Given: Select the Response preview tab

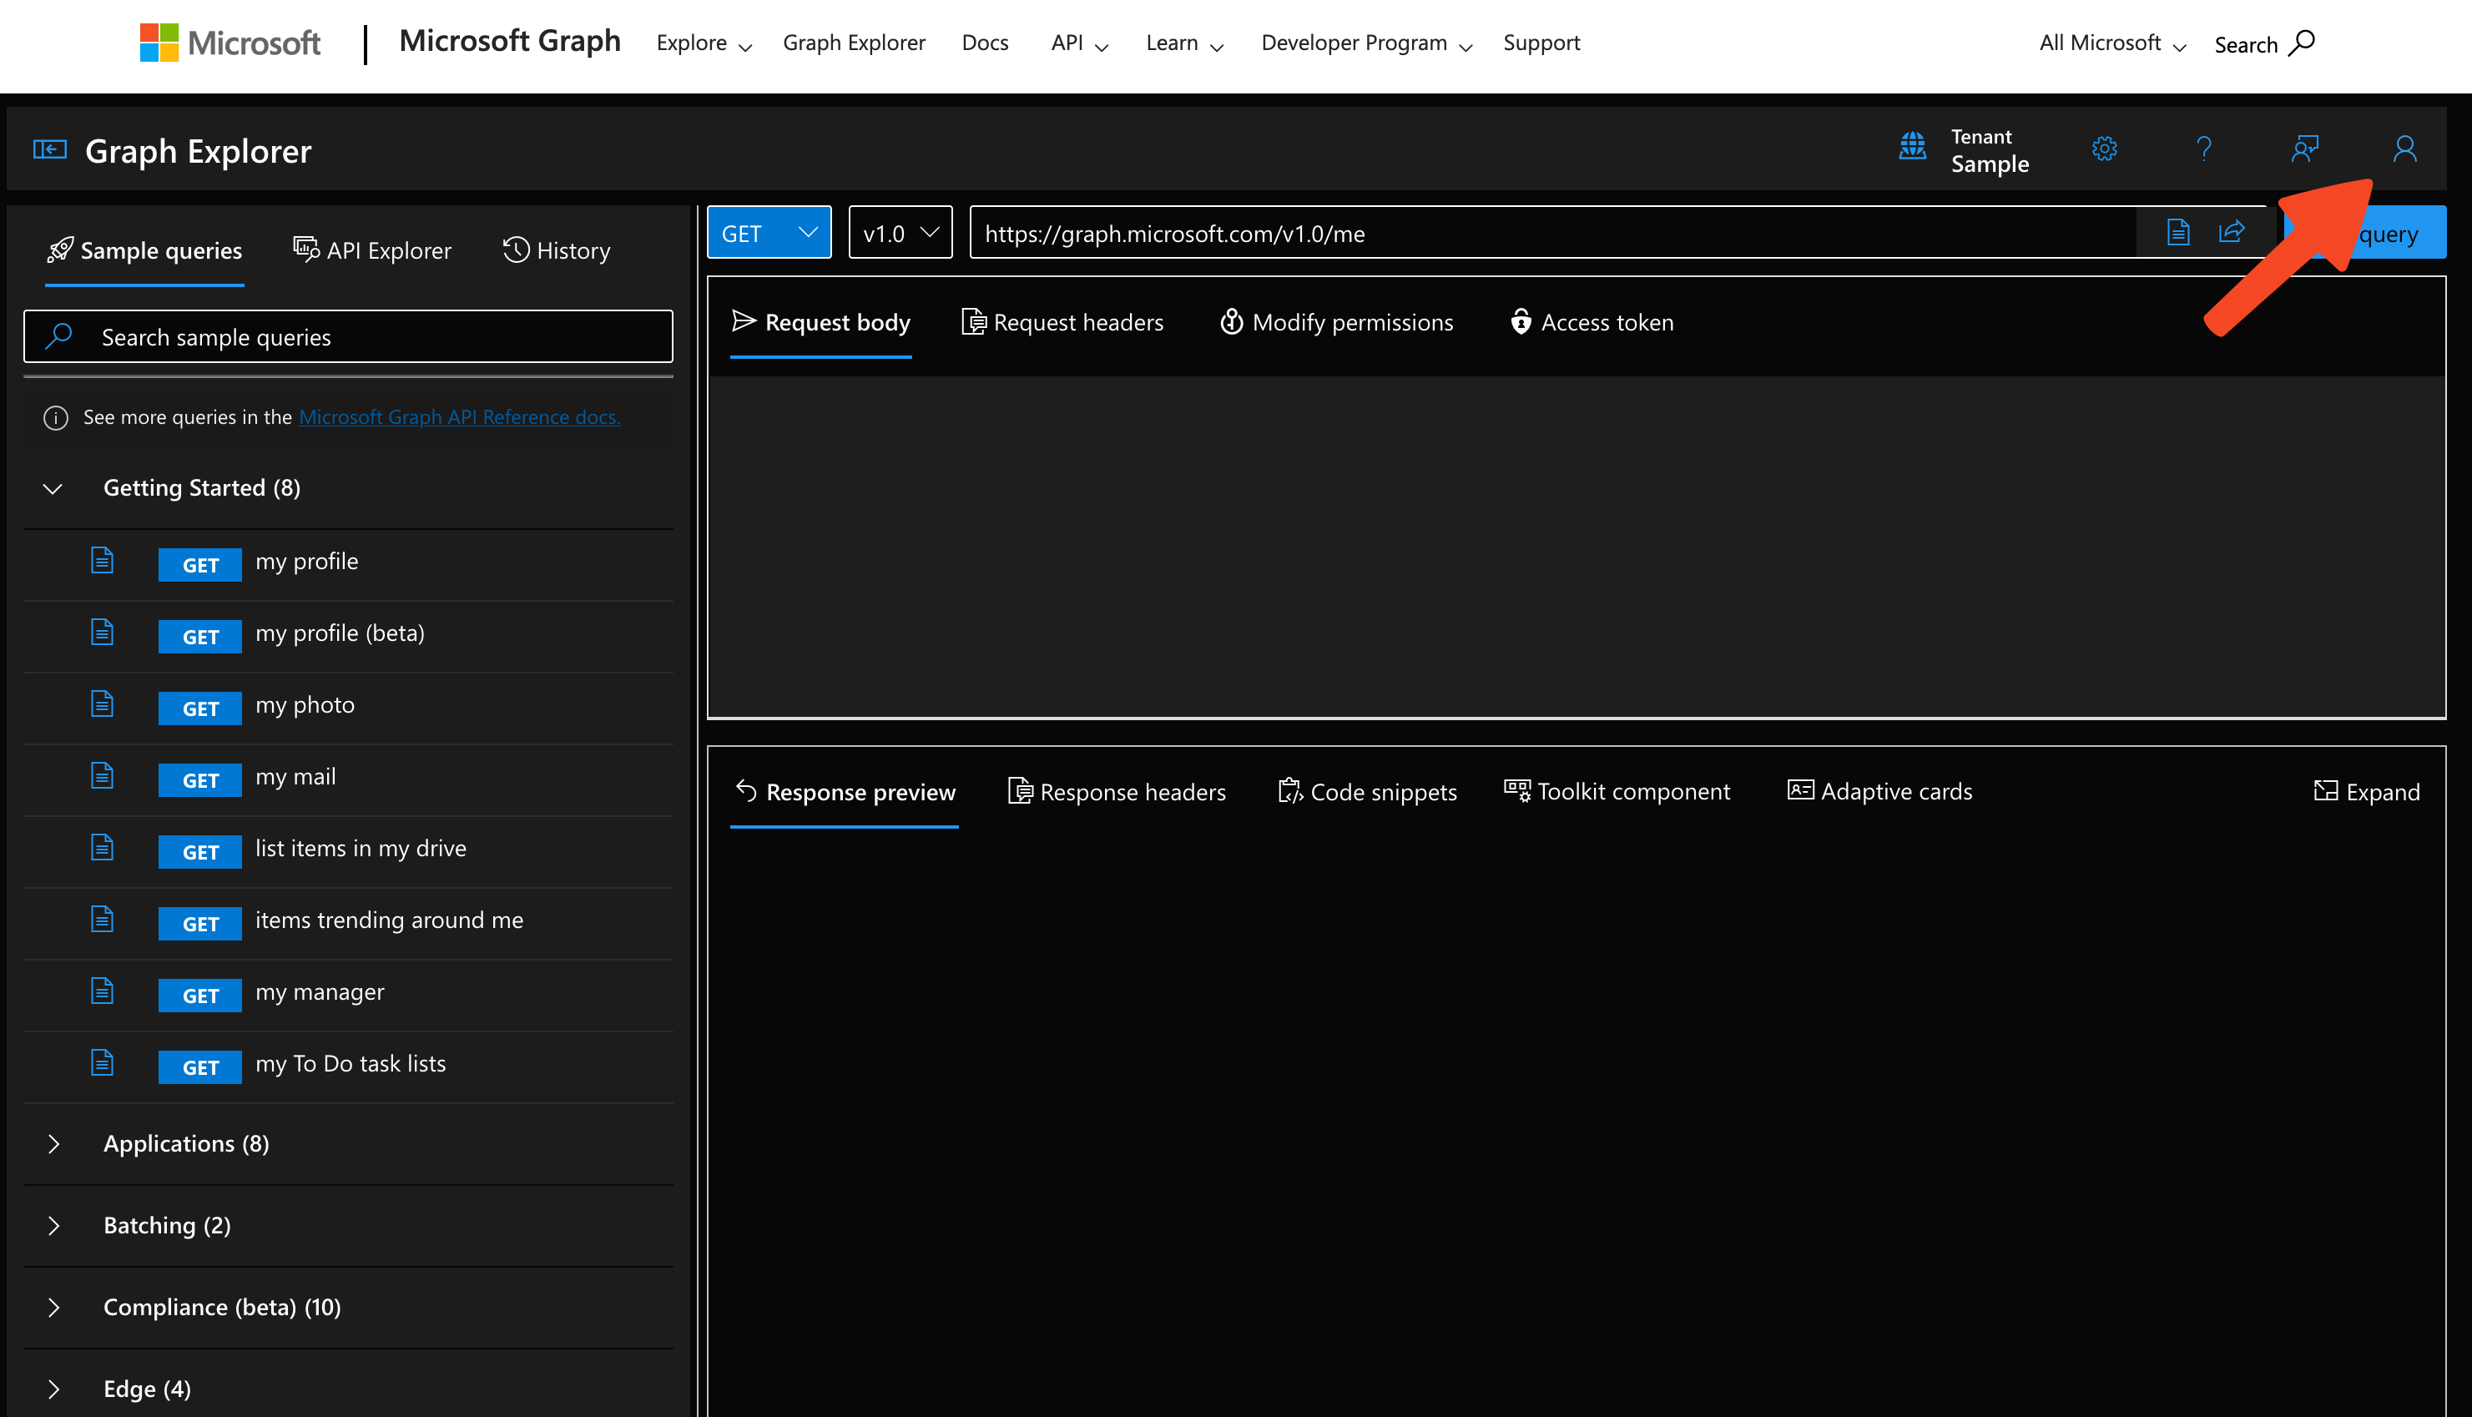Looking at the screenshot, I should [845, 792].
